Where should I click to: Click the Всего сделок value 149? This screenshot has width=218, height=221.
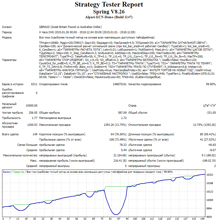point(34,134)
